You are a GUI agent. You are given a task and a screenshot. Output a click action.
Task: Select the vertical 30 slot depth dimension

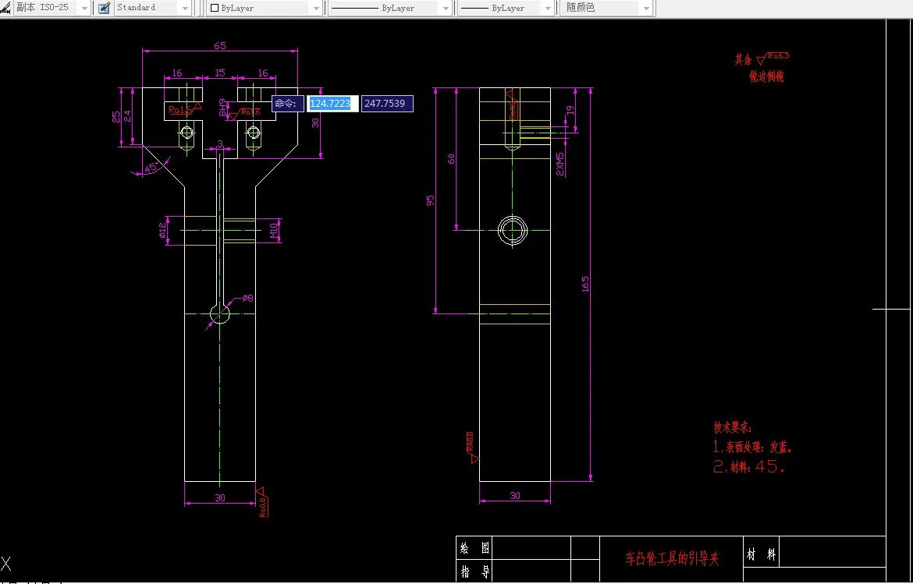[315, 122]
